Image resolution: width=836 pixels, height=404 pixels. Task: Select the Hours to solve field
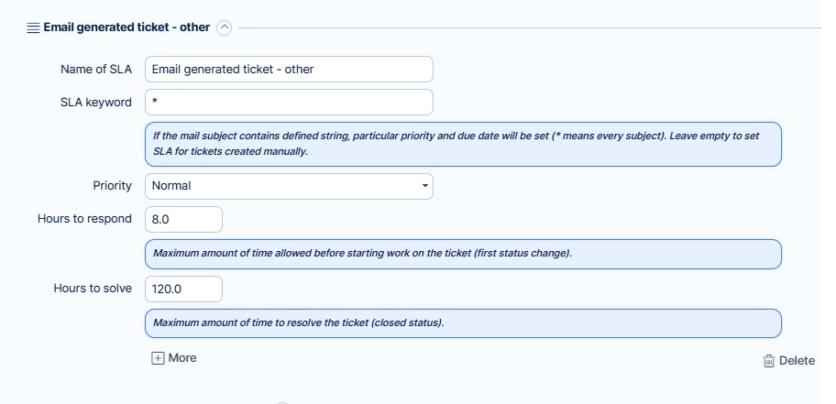coord(183,289)
